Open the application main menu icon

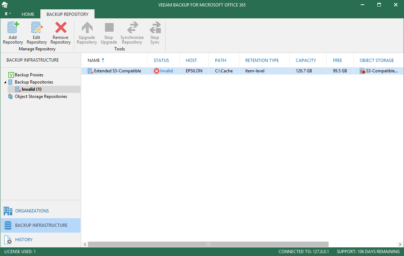click(x=8, y=14)
